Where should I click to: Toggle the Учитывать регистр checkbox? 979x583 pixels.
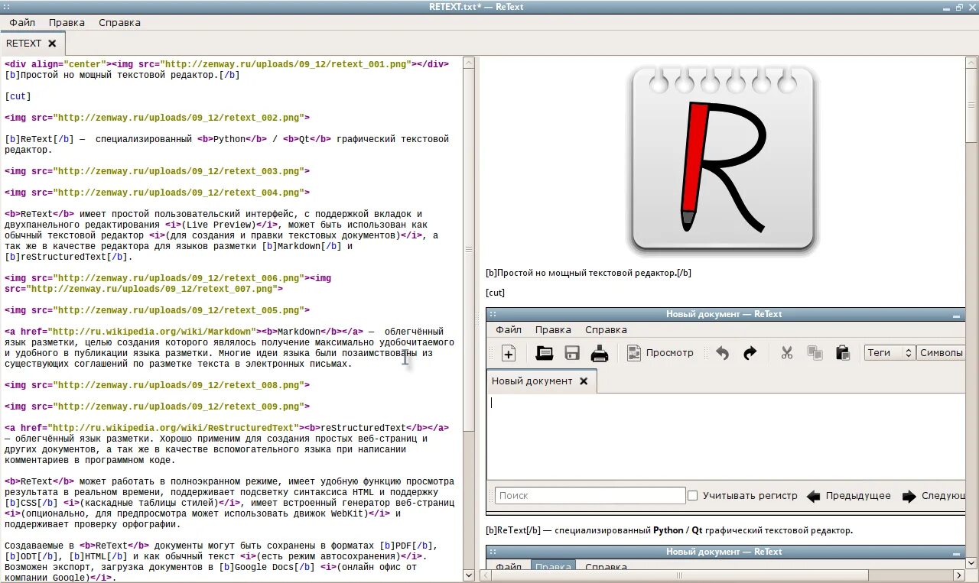click(692, 496)
